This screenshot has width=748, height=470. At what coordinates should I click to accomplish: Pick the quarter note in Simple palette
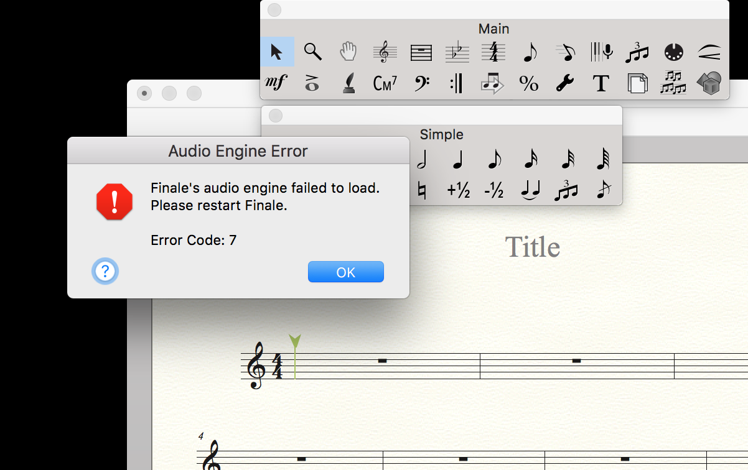(457, 160)
